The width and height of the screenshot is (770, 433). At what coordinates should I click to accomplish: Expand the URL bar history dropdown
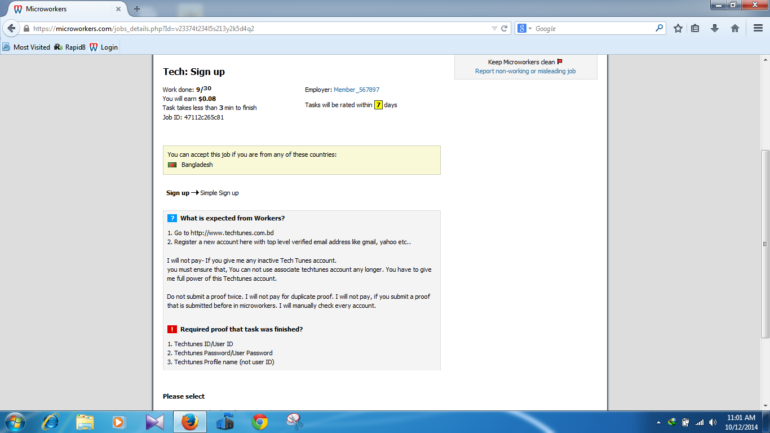[x=494, y=28]
